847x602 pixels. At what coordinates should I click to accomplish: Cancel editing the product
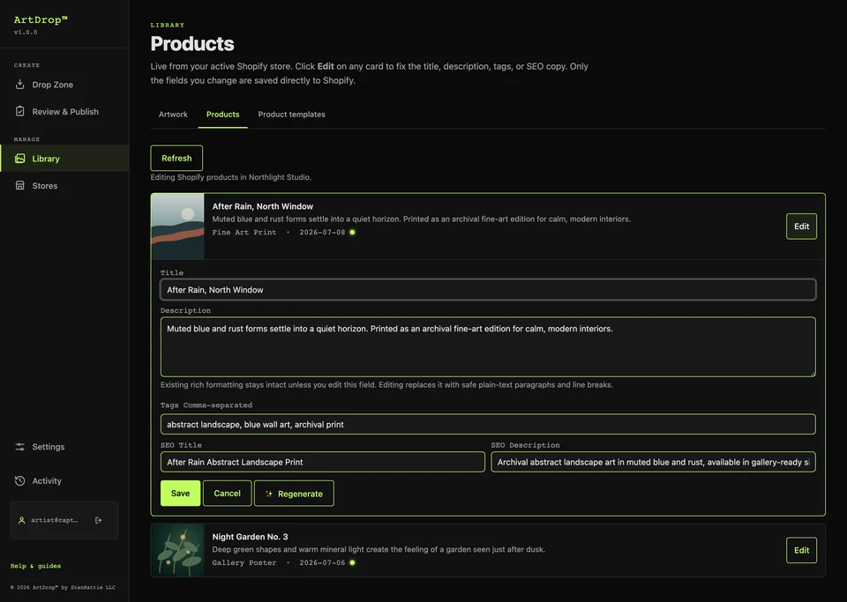pos(227,493)
